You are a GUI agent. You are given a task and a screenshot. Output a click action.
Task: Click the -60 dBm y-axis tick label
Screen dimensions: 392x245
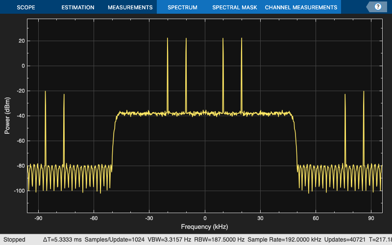coord(21,141)
